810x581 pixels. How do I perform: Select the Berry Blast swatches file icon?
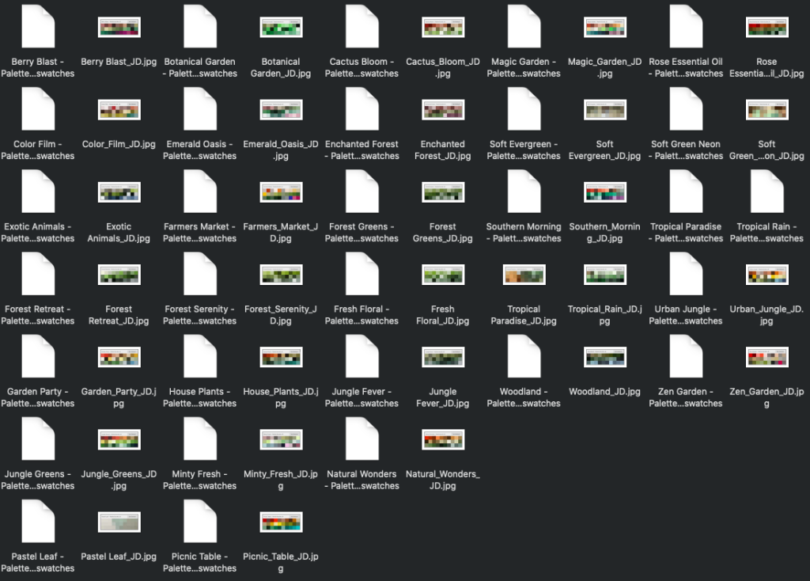[x=38, y=27]
